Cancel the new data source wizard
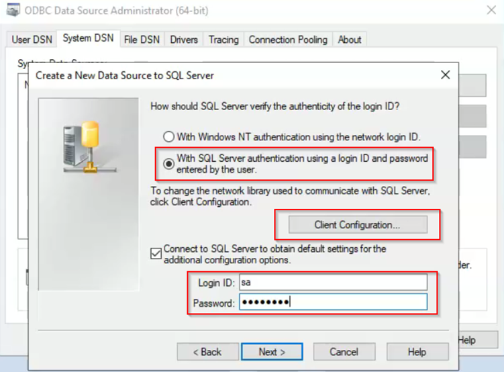 pyautogui.click(x=344, y=351)
